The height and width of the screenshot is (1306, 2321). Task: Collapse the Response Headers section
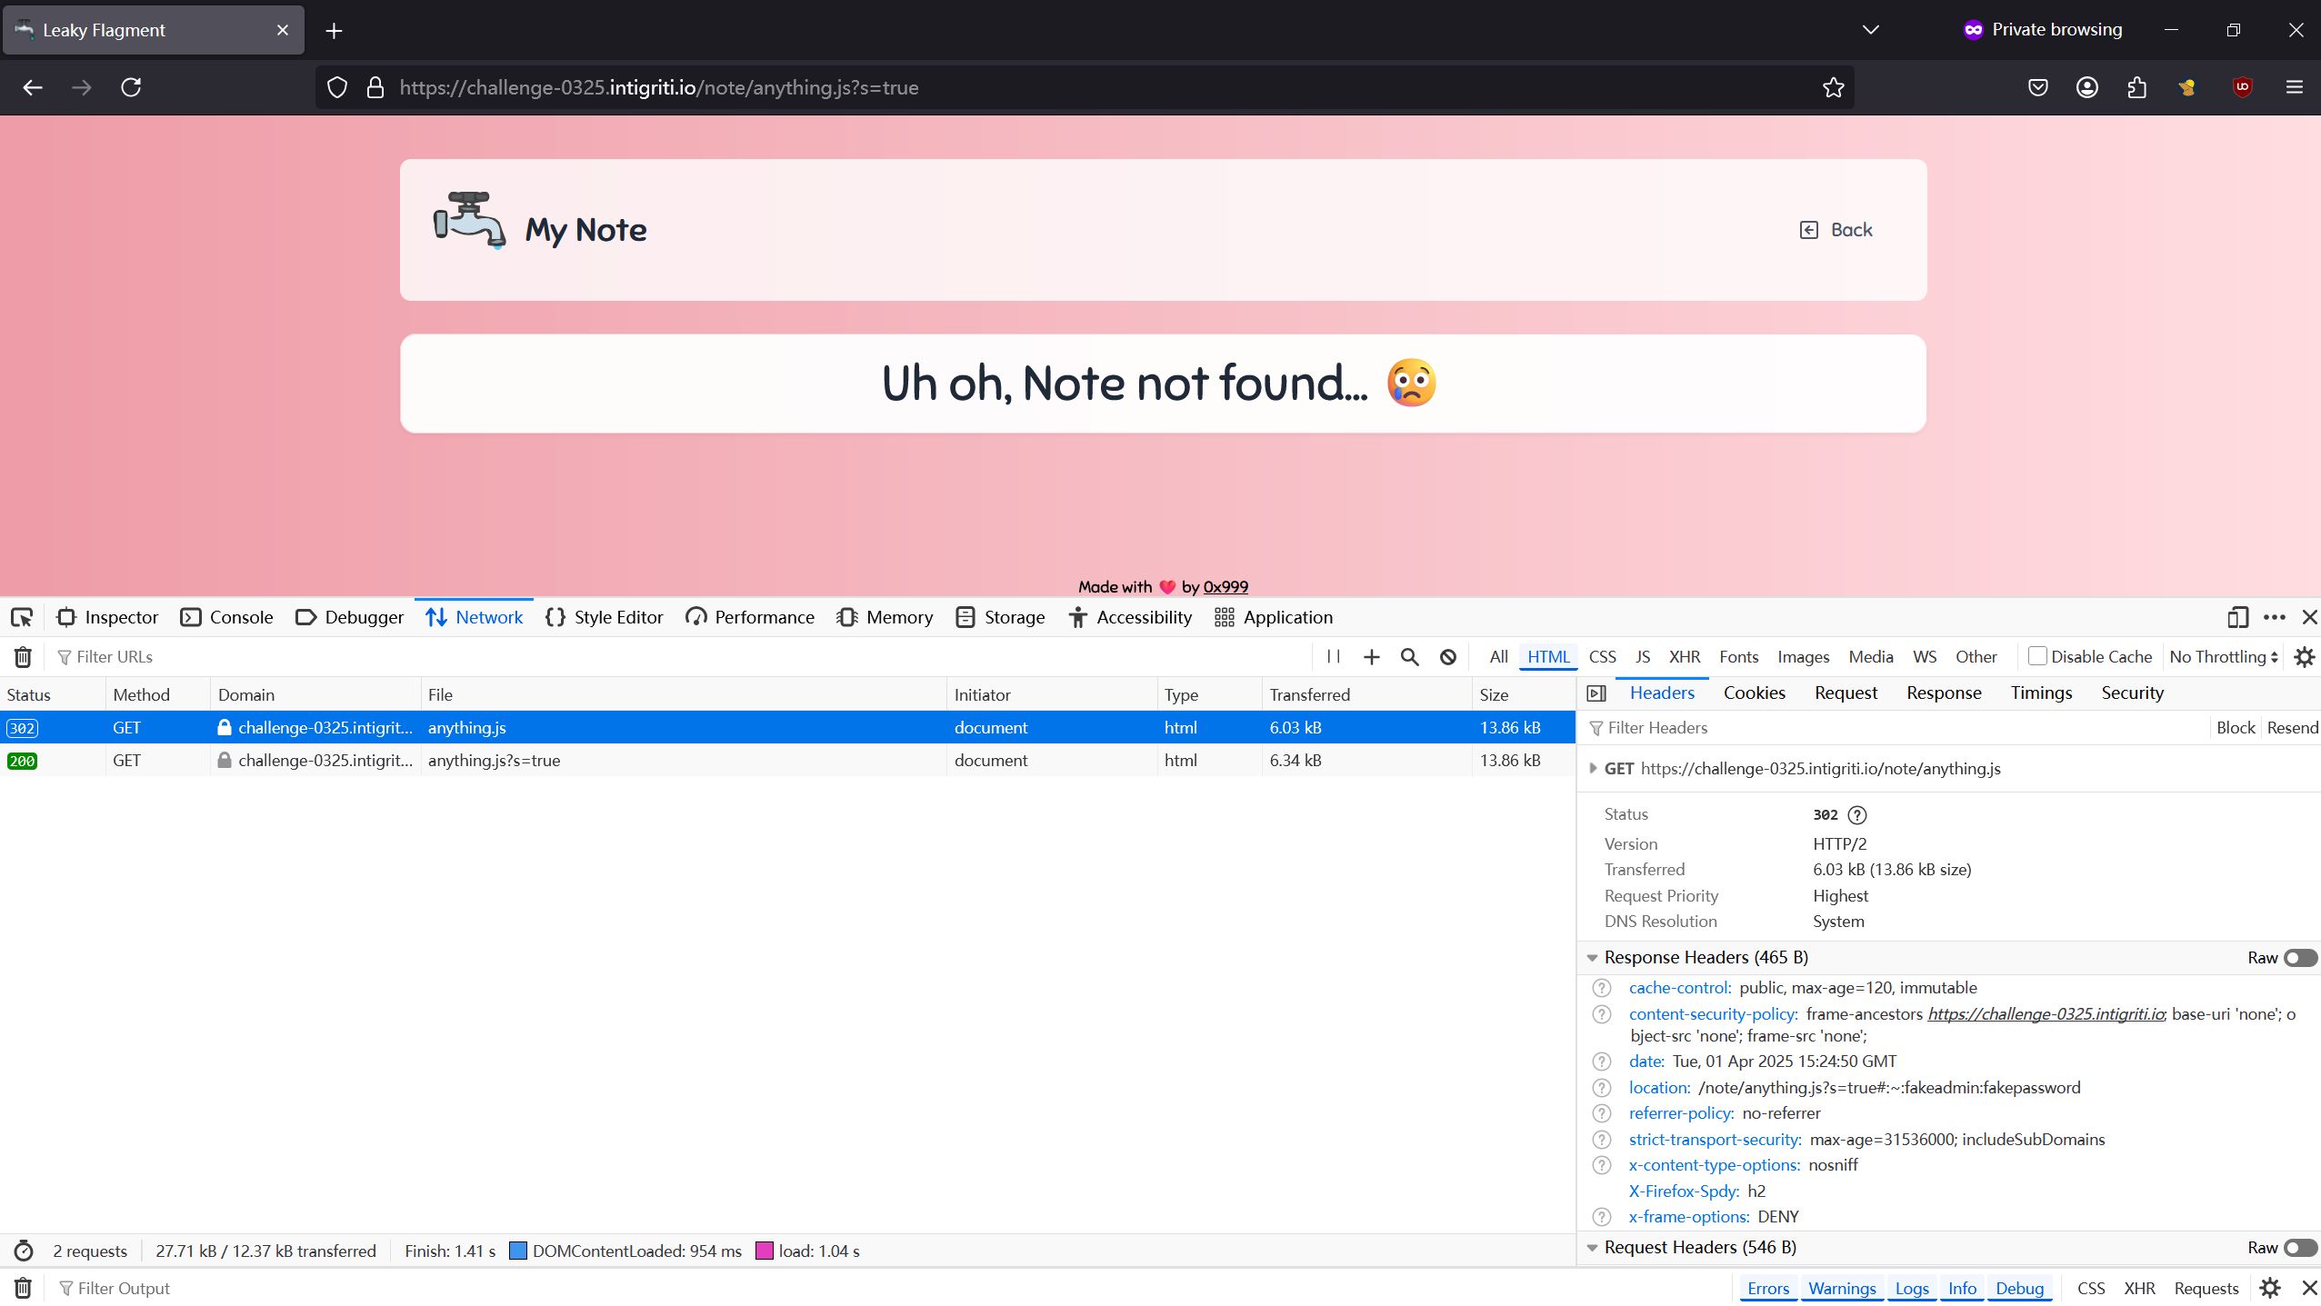(x=1591, y=957)
